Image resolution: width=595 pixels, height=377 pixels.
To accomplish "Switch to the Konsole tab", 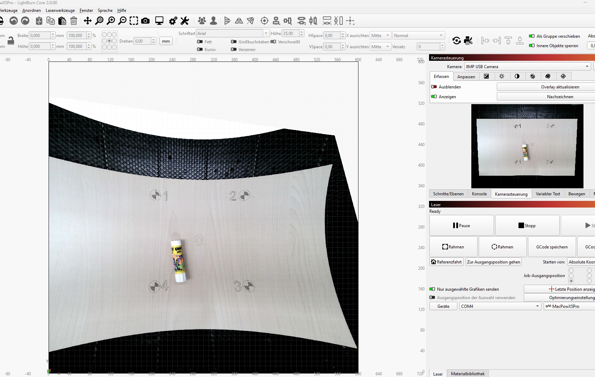I will pyautogui.click(x=479, y=194).
